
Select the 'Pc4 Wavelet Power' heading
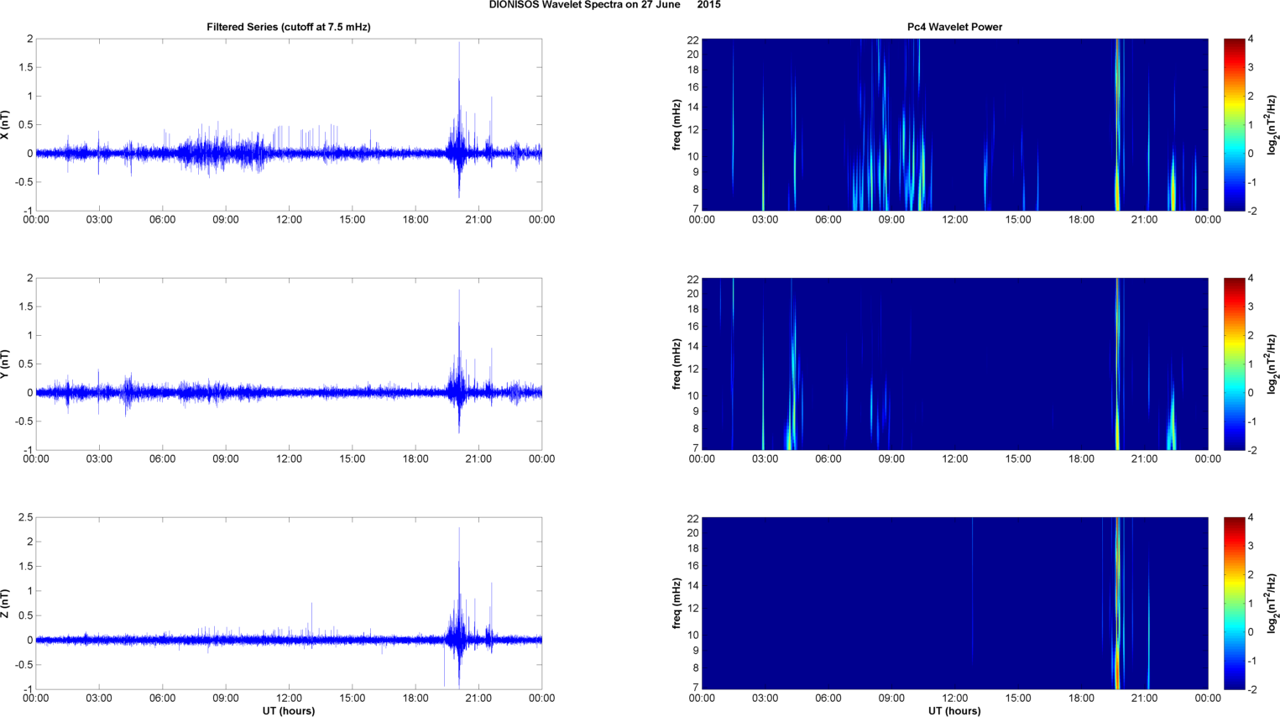pyautogui.click(x=954, y=27)
